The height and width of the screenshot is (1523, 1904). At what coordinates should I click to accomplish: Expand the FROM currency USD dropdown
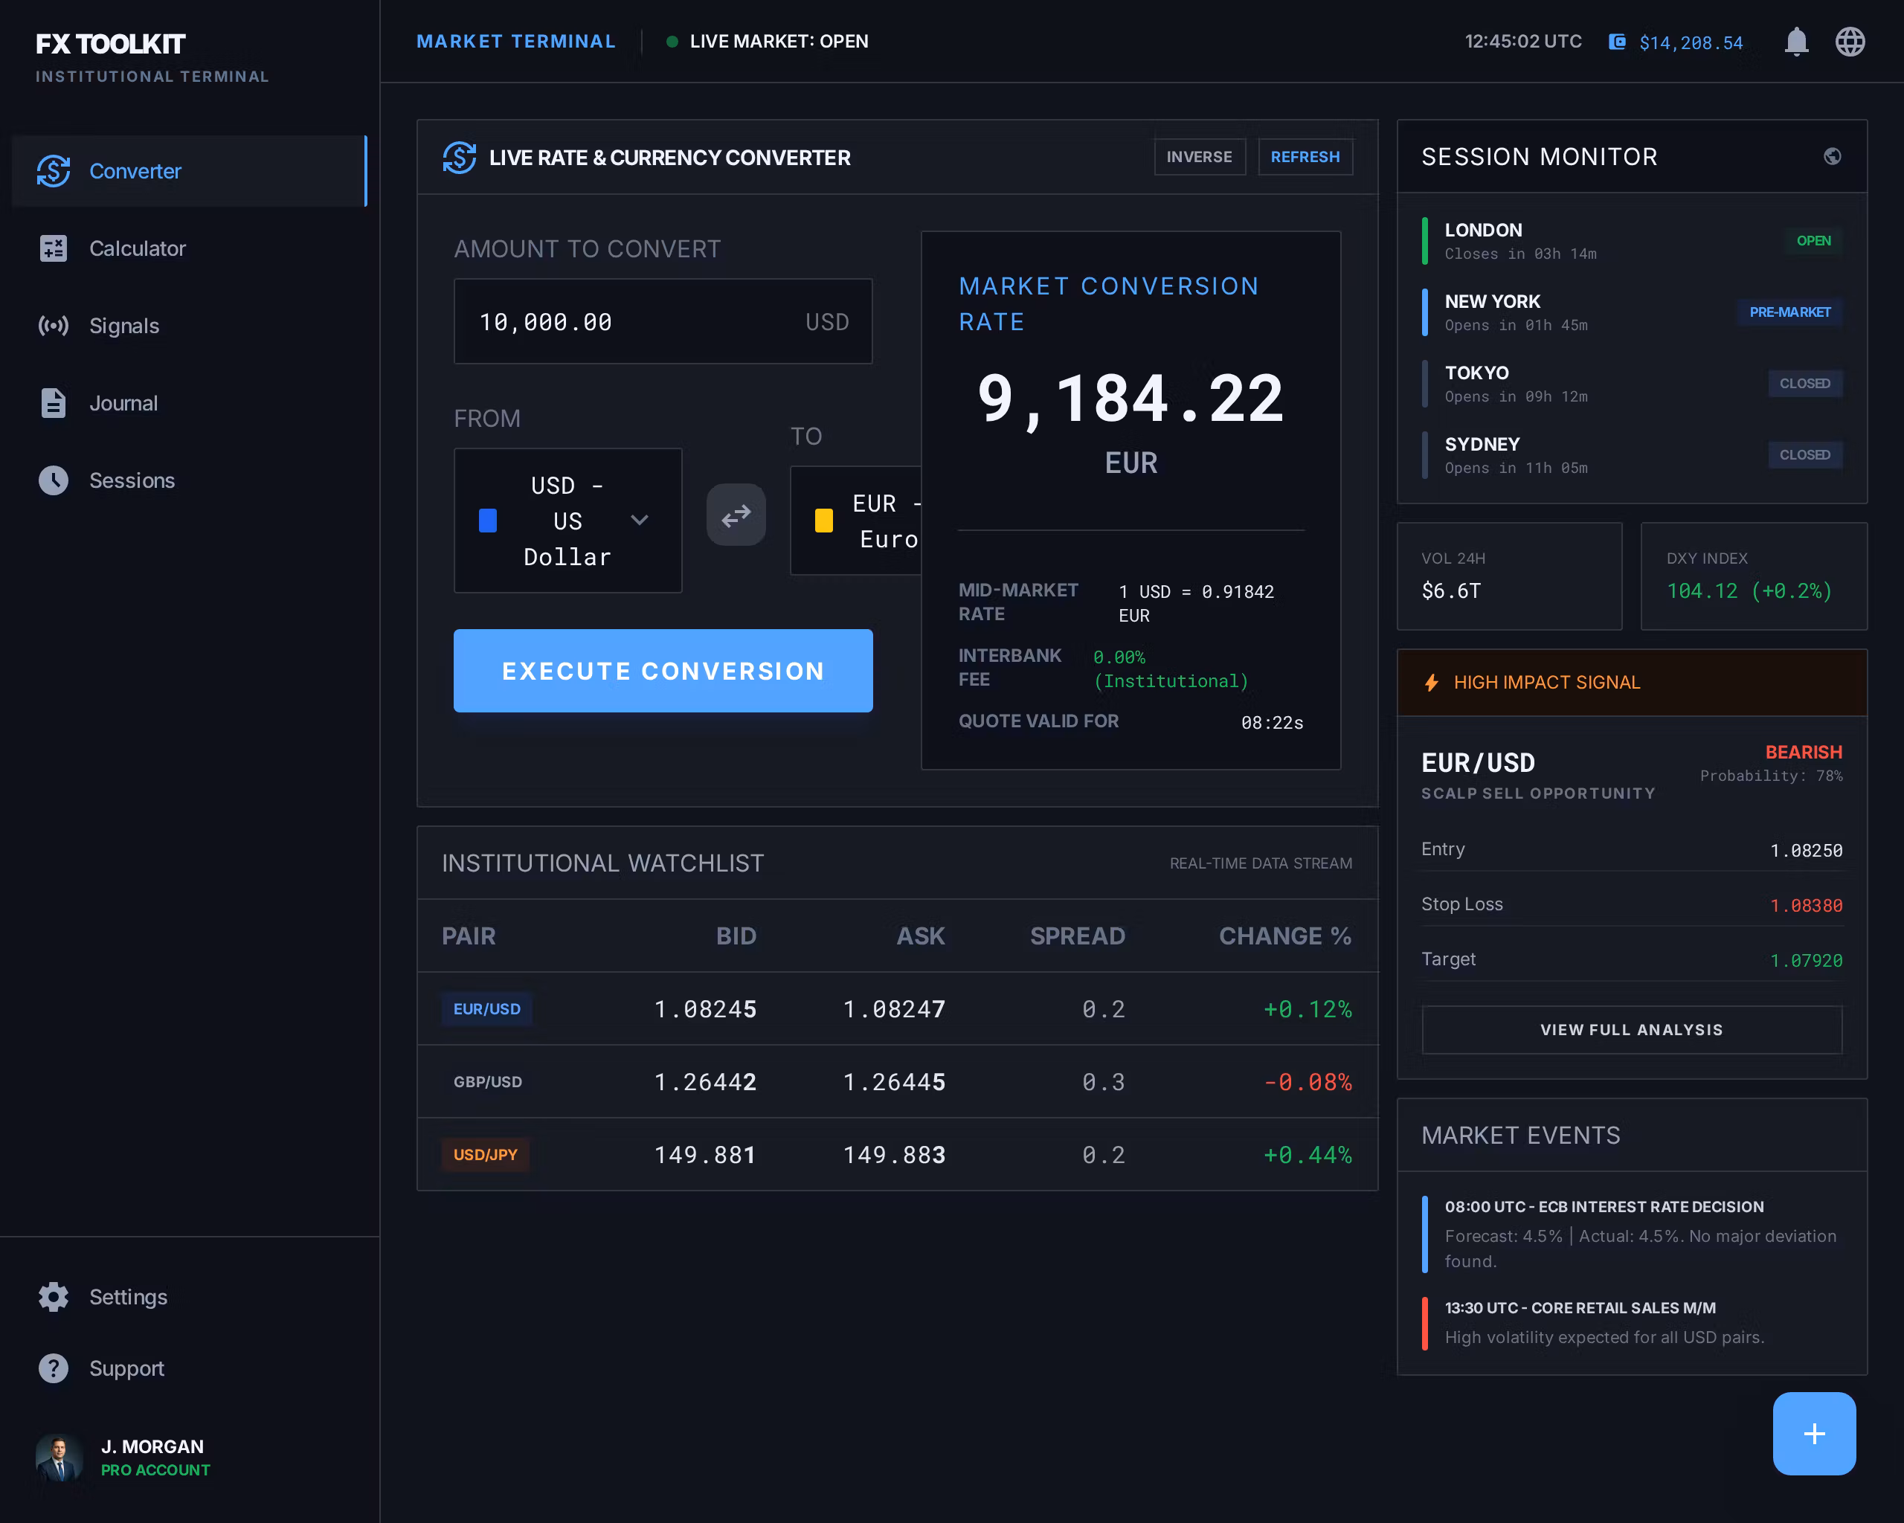567,520
